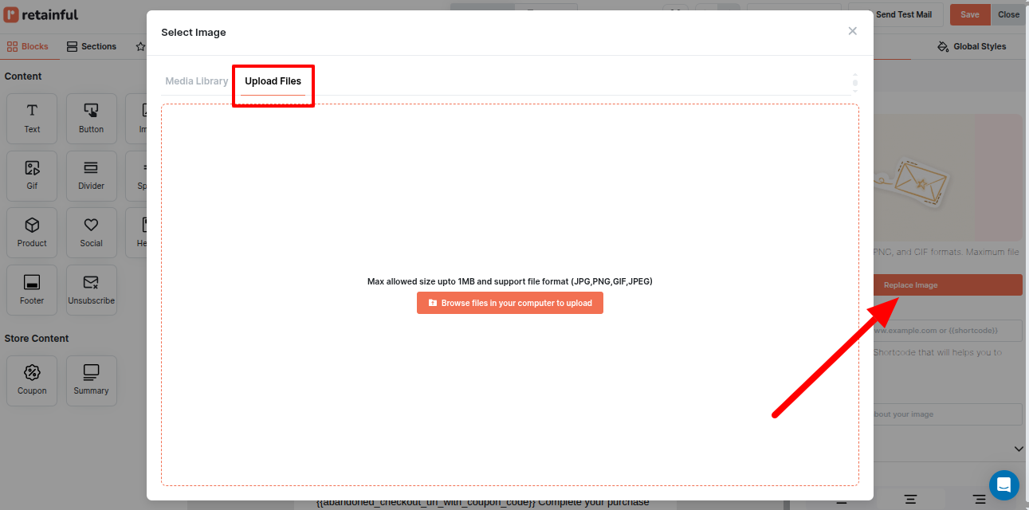Viewport: 1029px width, 510px height.
Task: Switch to the Media Library tab
Action: [x=196, y=80]
